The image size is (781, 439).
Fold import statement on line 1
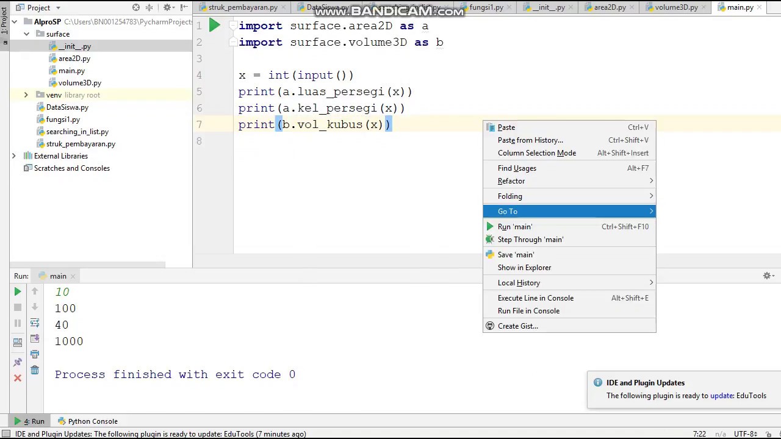[232, 26]
